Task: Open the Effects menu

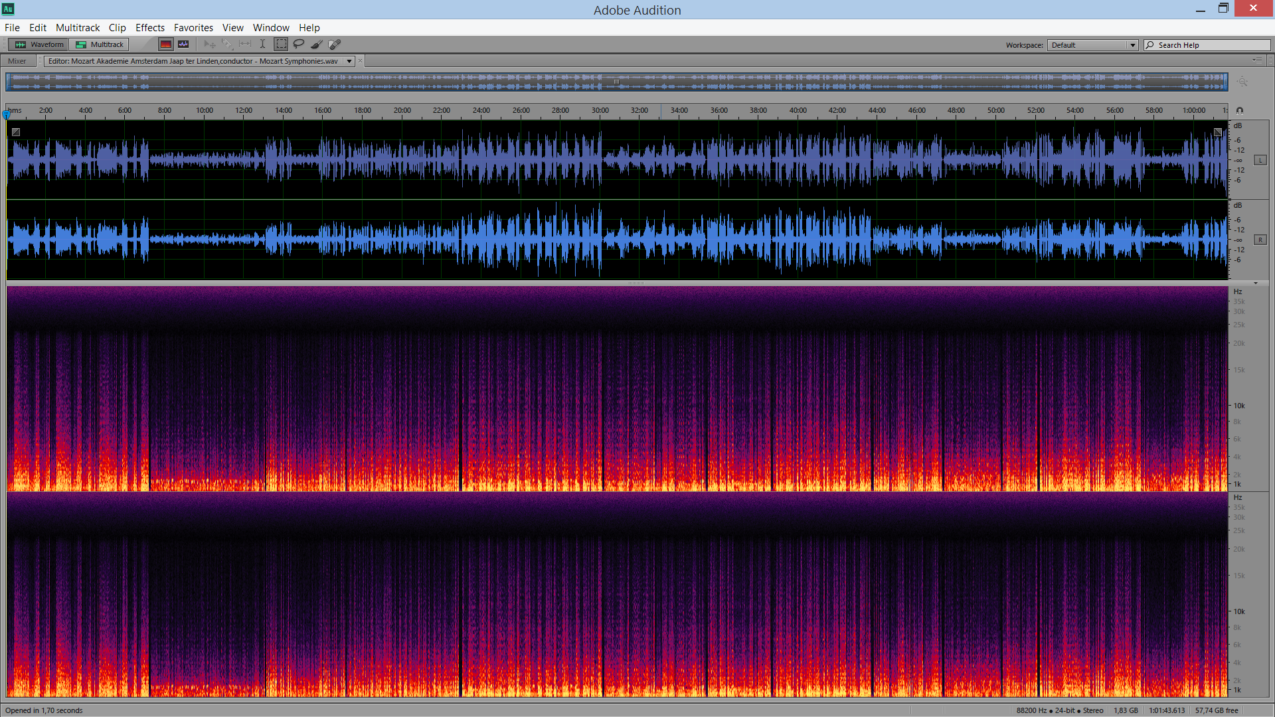Action: pos(150,28)
